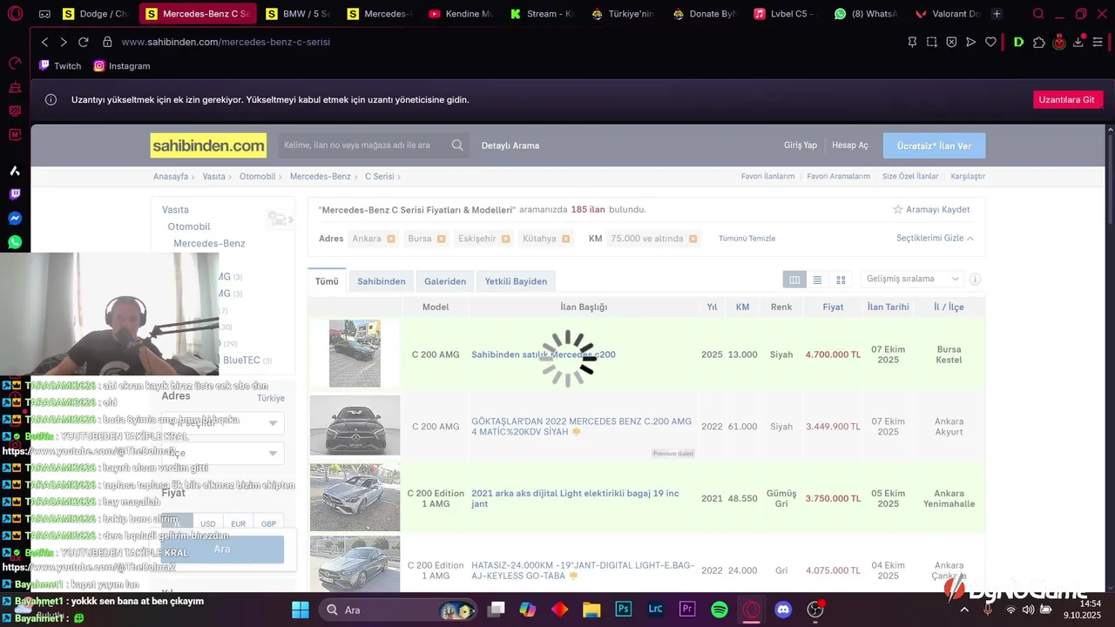1115x627 pixels.
Task: Click the send flow arrow icon
Action: (x=970, y=42)
